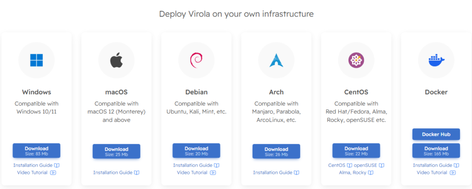
Task: Open the Docker Hub button
Action: 436,134
